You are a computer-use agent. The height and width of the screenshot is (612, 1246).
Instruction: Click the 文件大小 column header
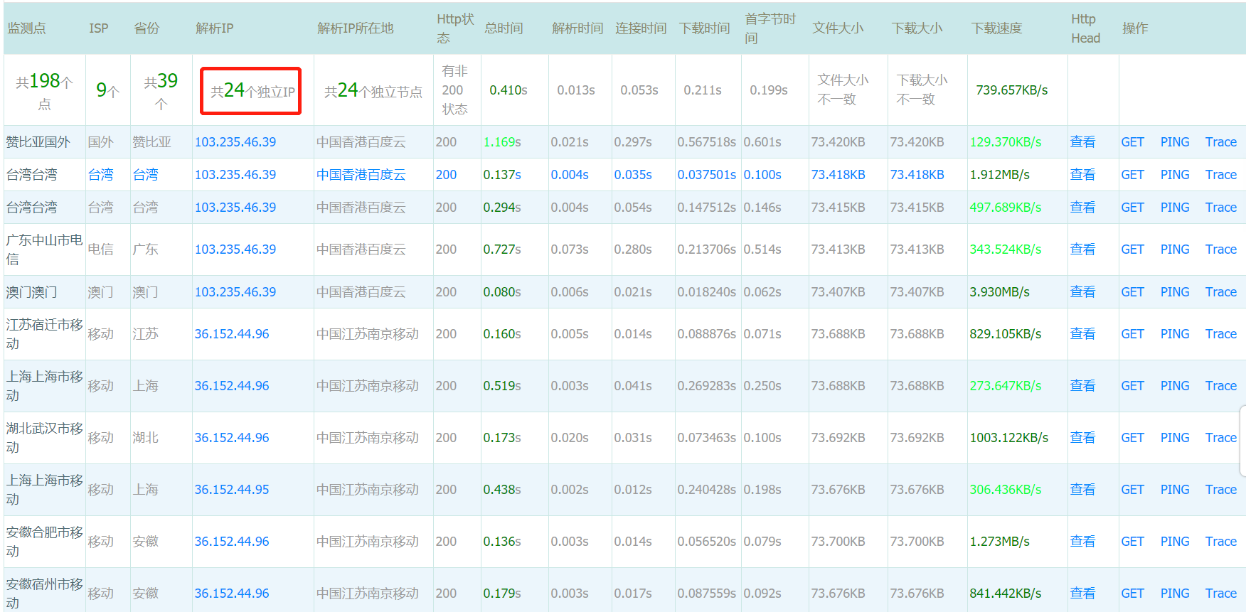point(838,28)
